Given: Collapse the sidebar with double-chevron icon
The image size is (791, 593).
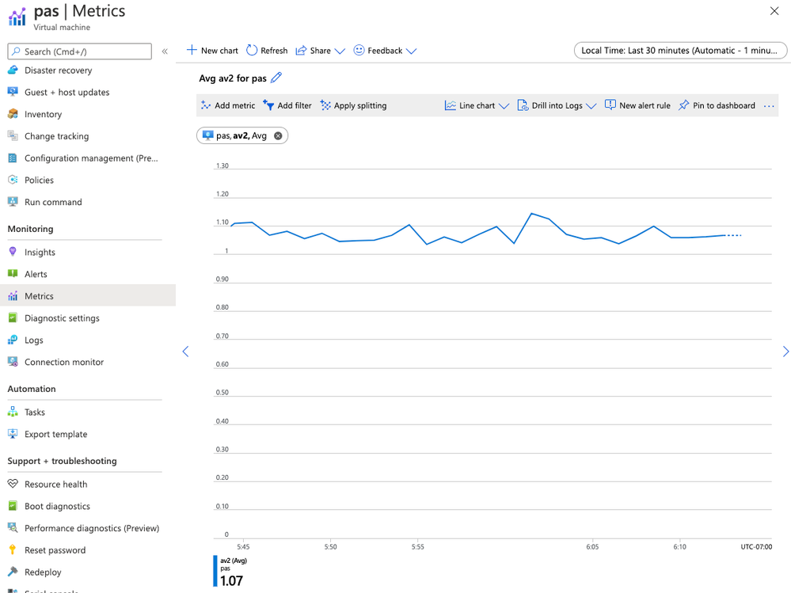Looking at the screenshot, I should pos(165,51).
